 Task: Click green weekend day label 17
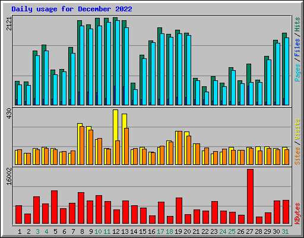[x=160, y=231]
